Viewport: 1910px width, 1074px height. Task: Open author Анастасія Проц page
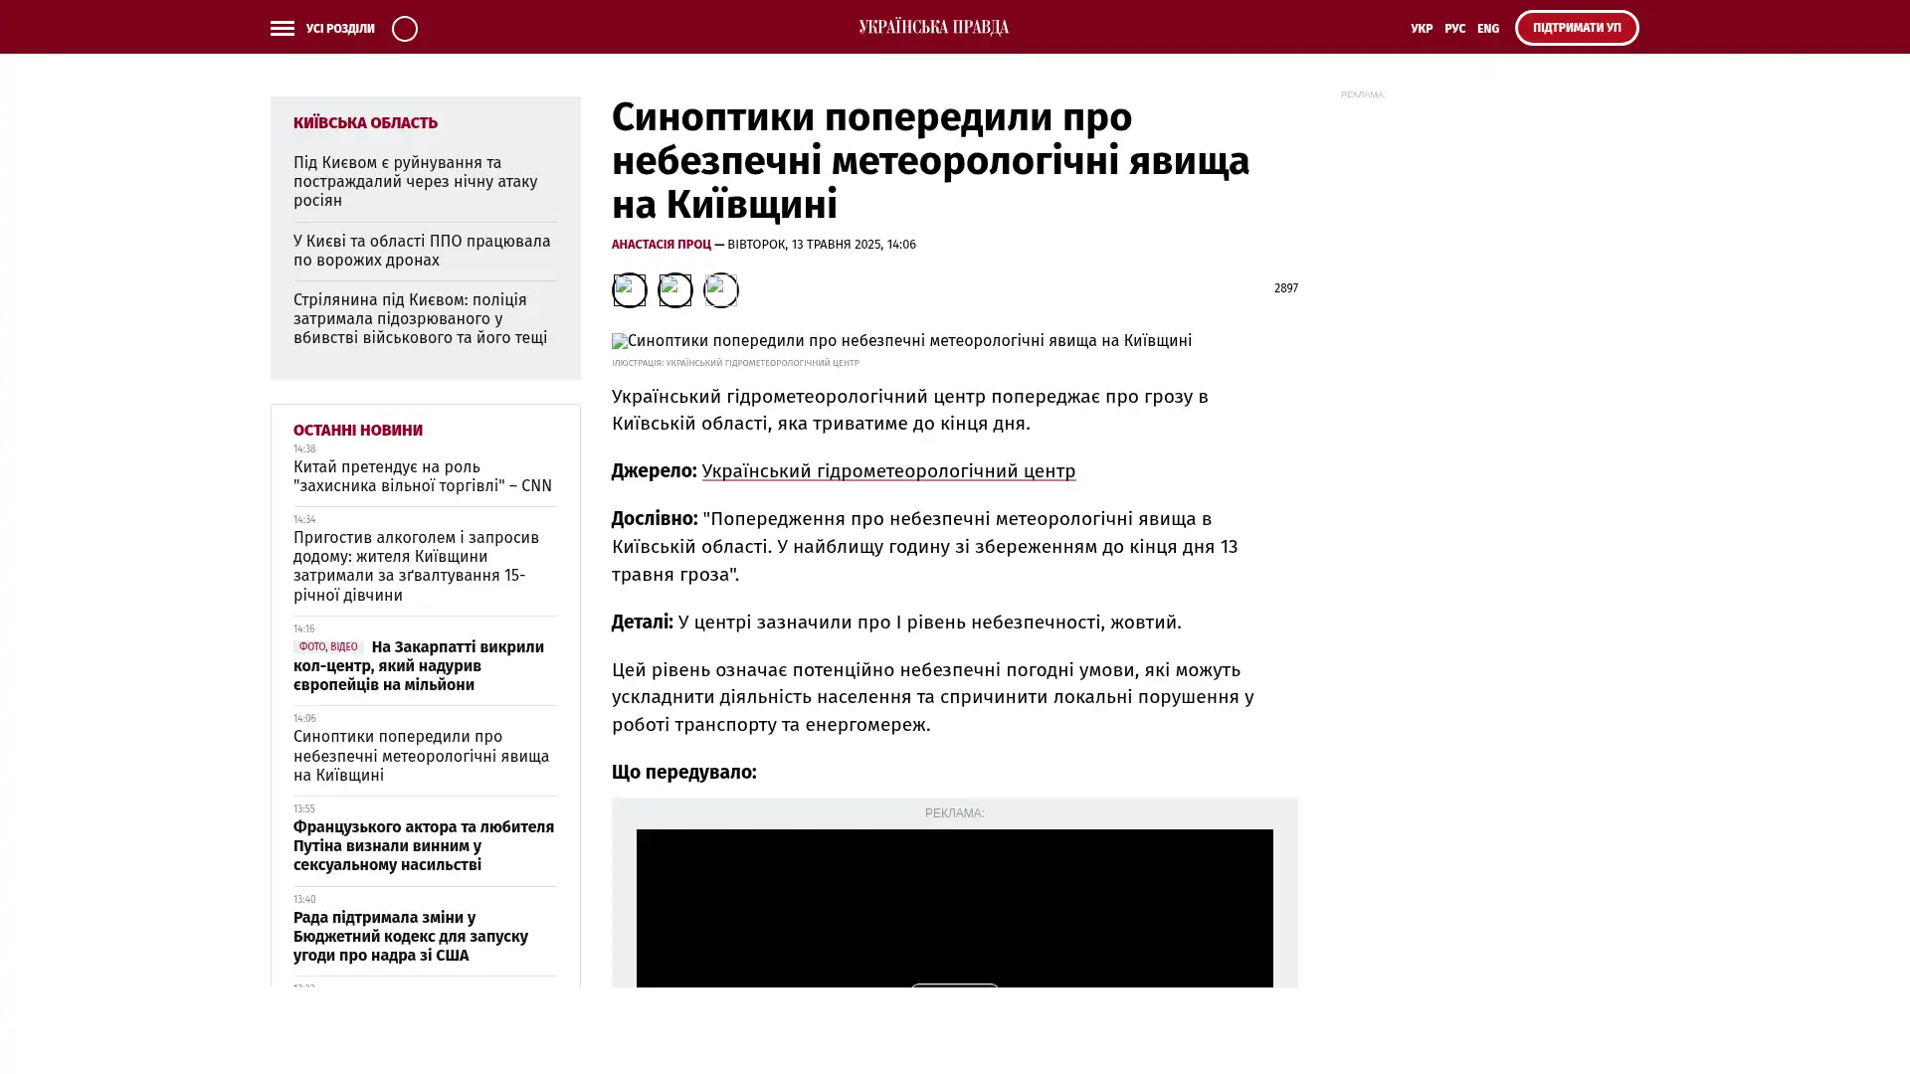click(661, 245)
